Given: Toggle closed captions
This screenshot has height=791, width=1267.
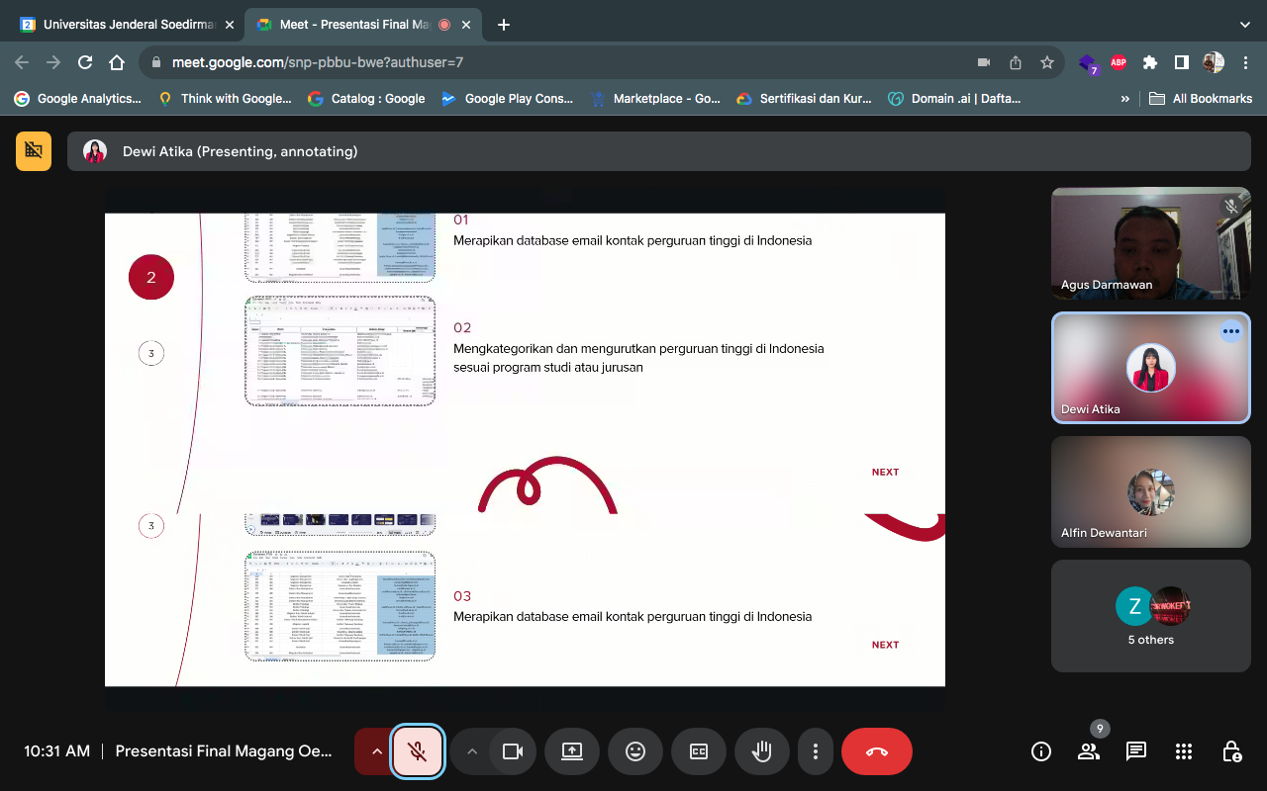Looking at the screenshot, I should [699, 751].
